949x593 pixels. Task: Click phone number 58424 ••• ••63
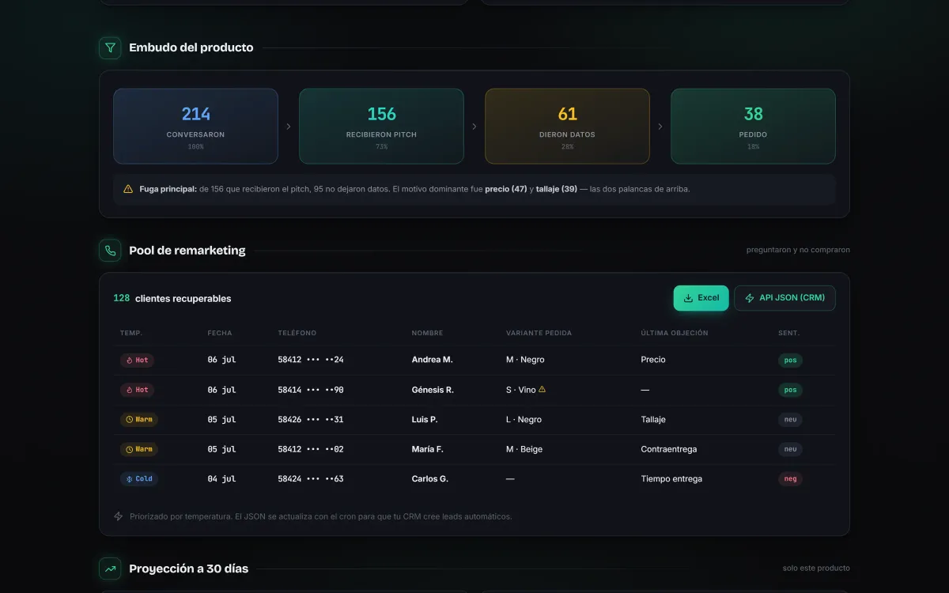[x=311, y=479]
